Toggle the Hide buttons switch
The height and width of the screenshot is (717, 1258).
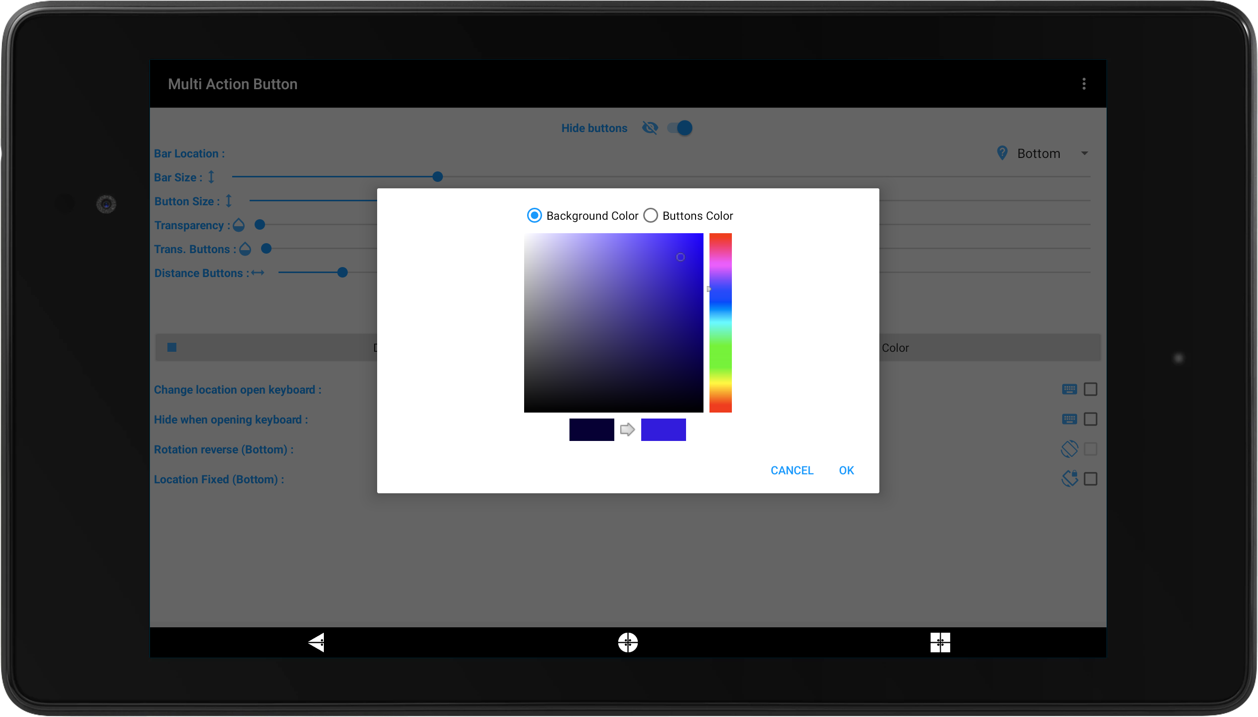680,128
